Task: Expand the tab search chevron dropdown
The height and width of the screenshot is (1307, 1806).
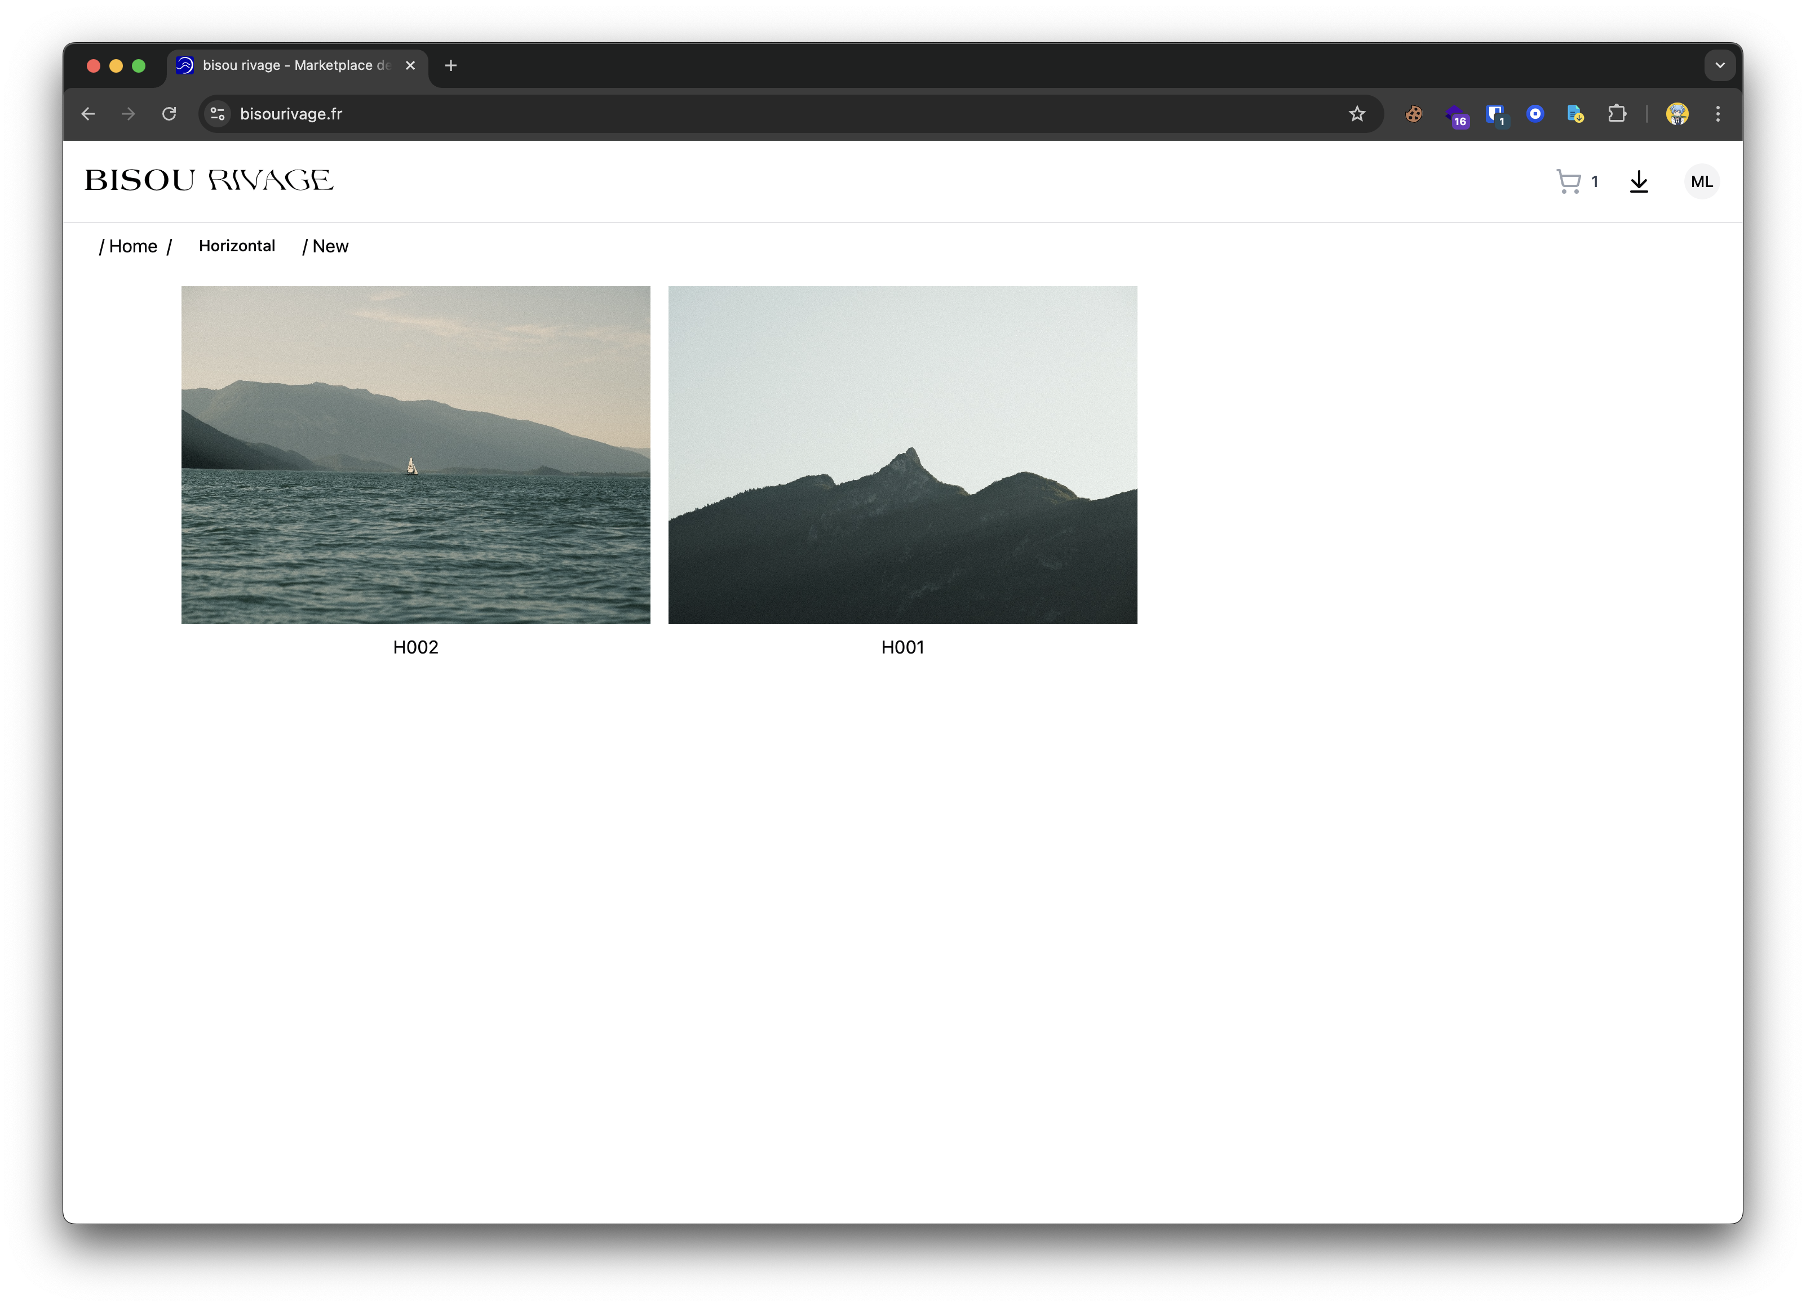Action: (1719, 65)
